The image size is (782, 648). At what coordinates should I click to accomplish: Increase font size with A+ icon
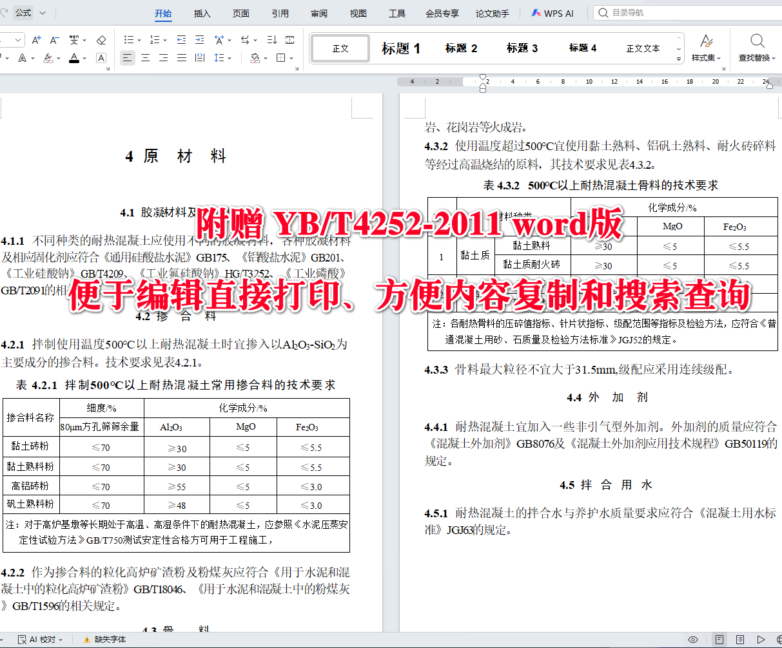[36, 40]
